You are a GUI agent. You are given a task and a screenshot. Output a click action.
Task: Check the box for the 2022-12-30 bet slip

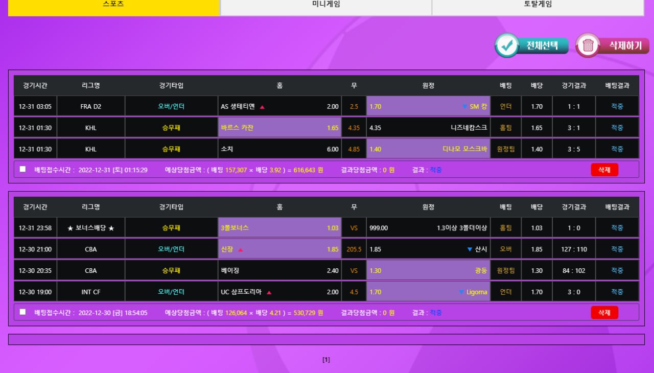pyautogui.click(x=22, y=312)
